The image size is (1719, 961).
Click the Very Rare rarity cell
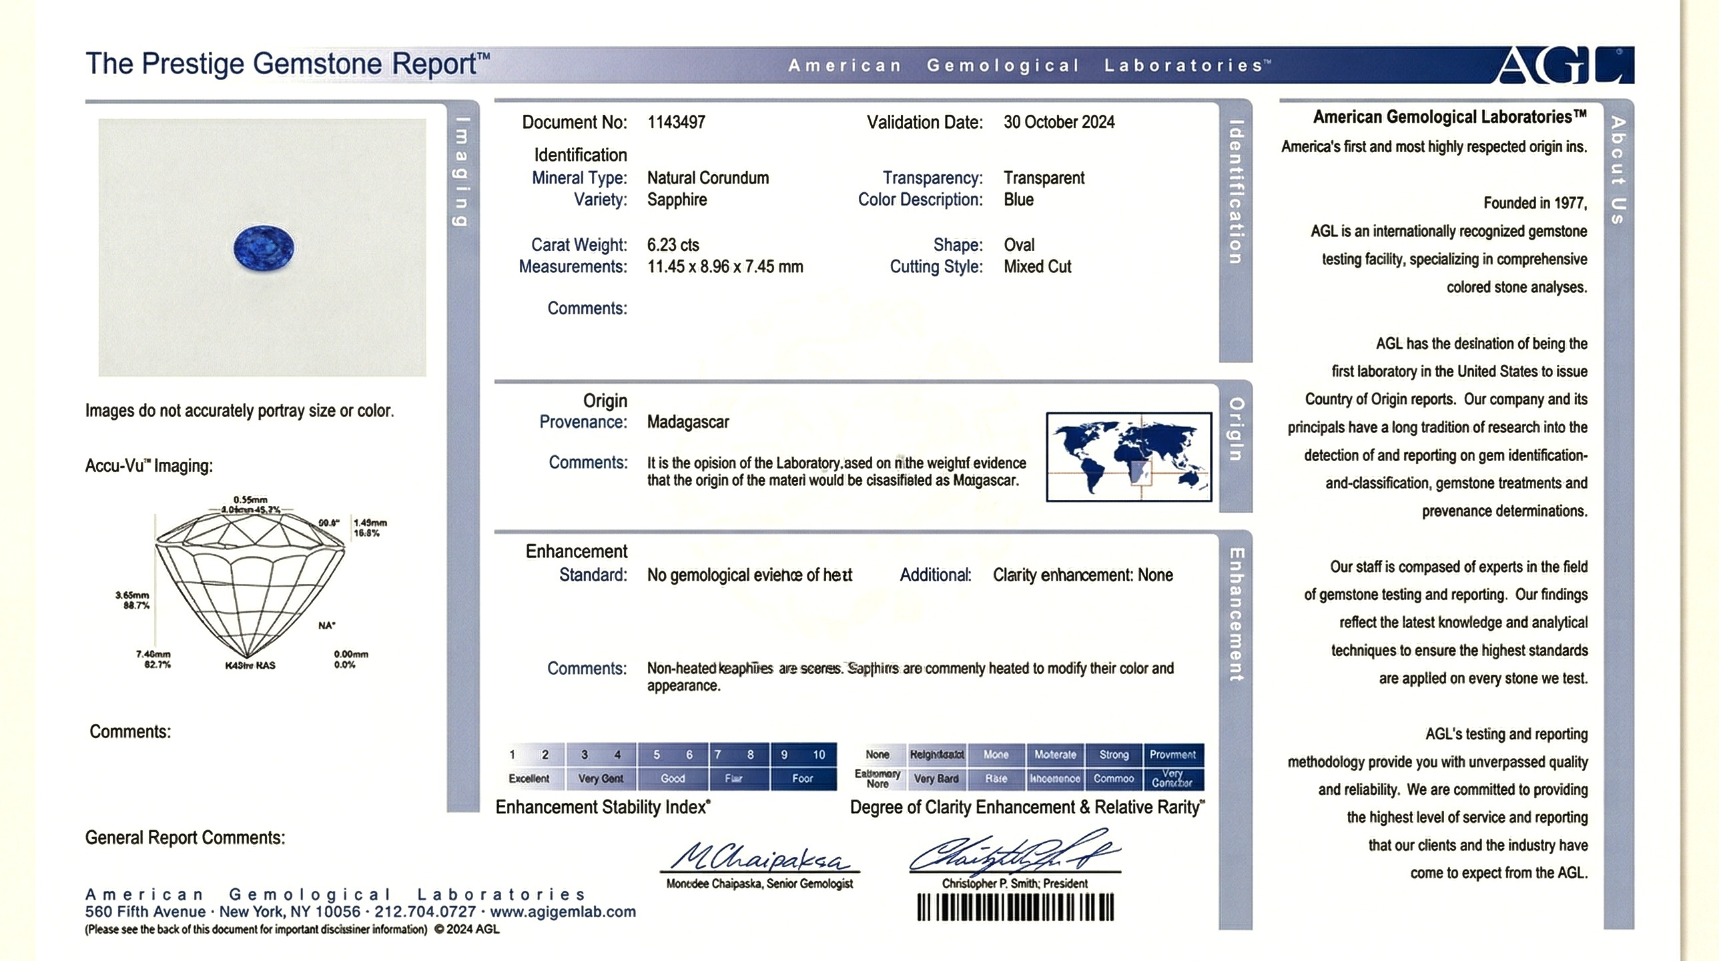(936, 779)
